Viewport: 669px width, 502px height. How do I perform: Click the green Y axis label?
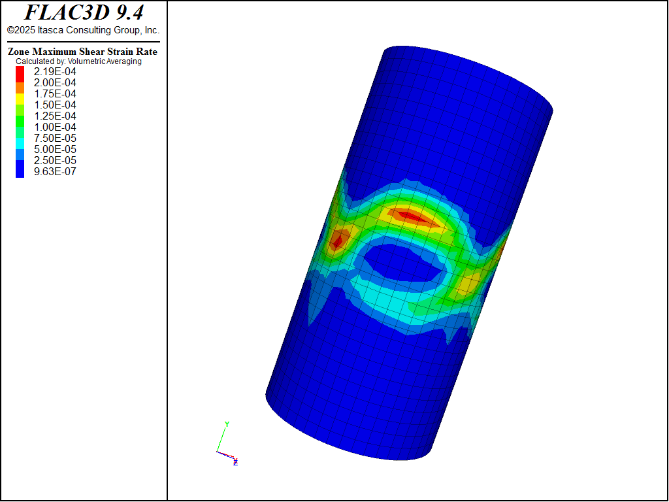coord(227,424)
